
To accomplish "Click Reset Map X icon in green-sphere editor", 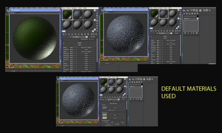I will [72, 34].
